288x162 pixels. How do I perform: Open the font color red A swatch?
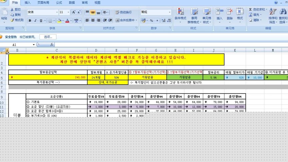(x=67, y=21)
